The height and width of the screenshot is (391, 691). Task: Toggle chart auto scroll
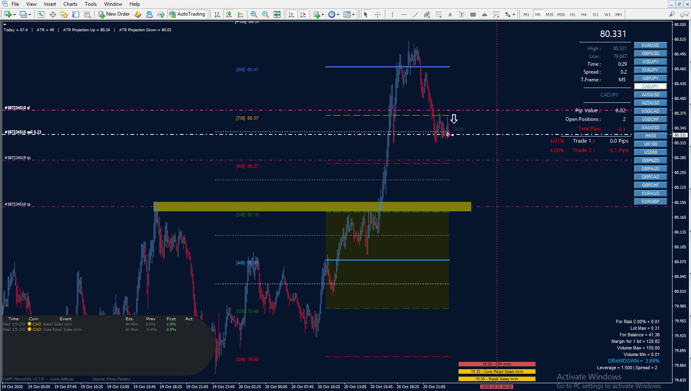(x=291, y=14)
